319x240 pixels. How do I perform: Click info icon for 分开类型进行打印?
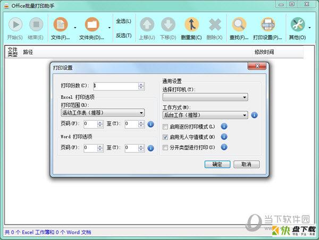(x=224, y=147)
